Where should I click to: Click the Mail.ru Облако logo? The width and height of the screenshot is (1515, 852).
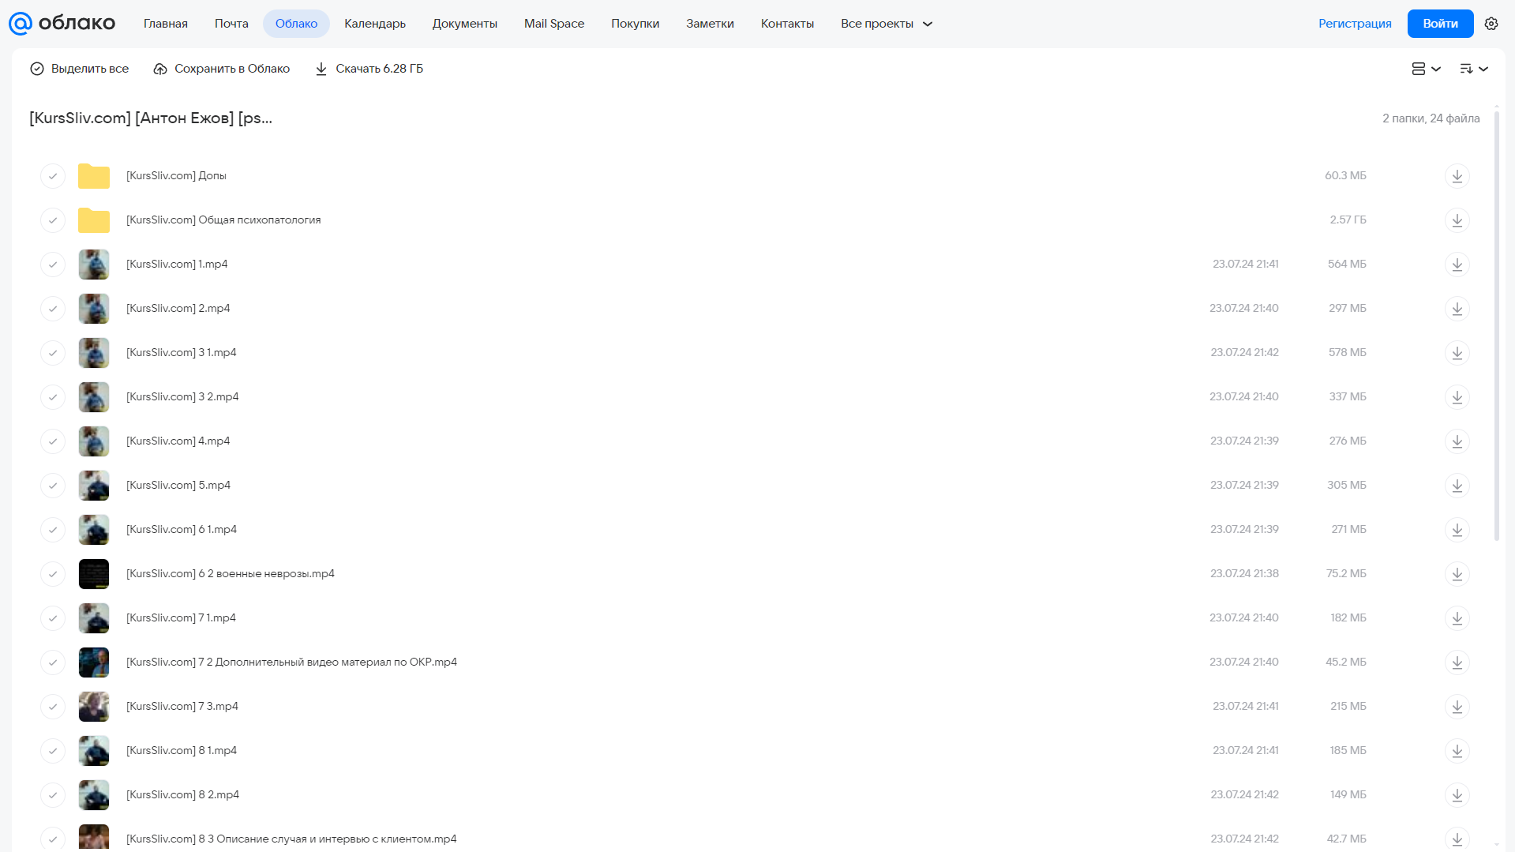click(62, 24)
